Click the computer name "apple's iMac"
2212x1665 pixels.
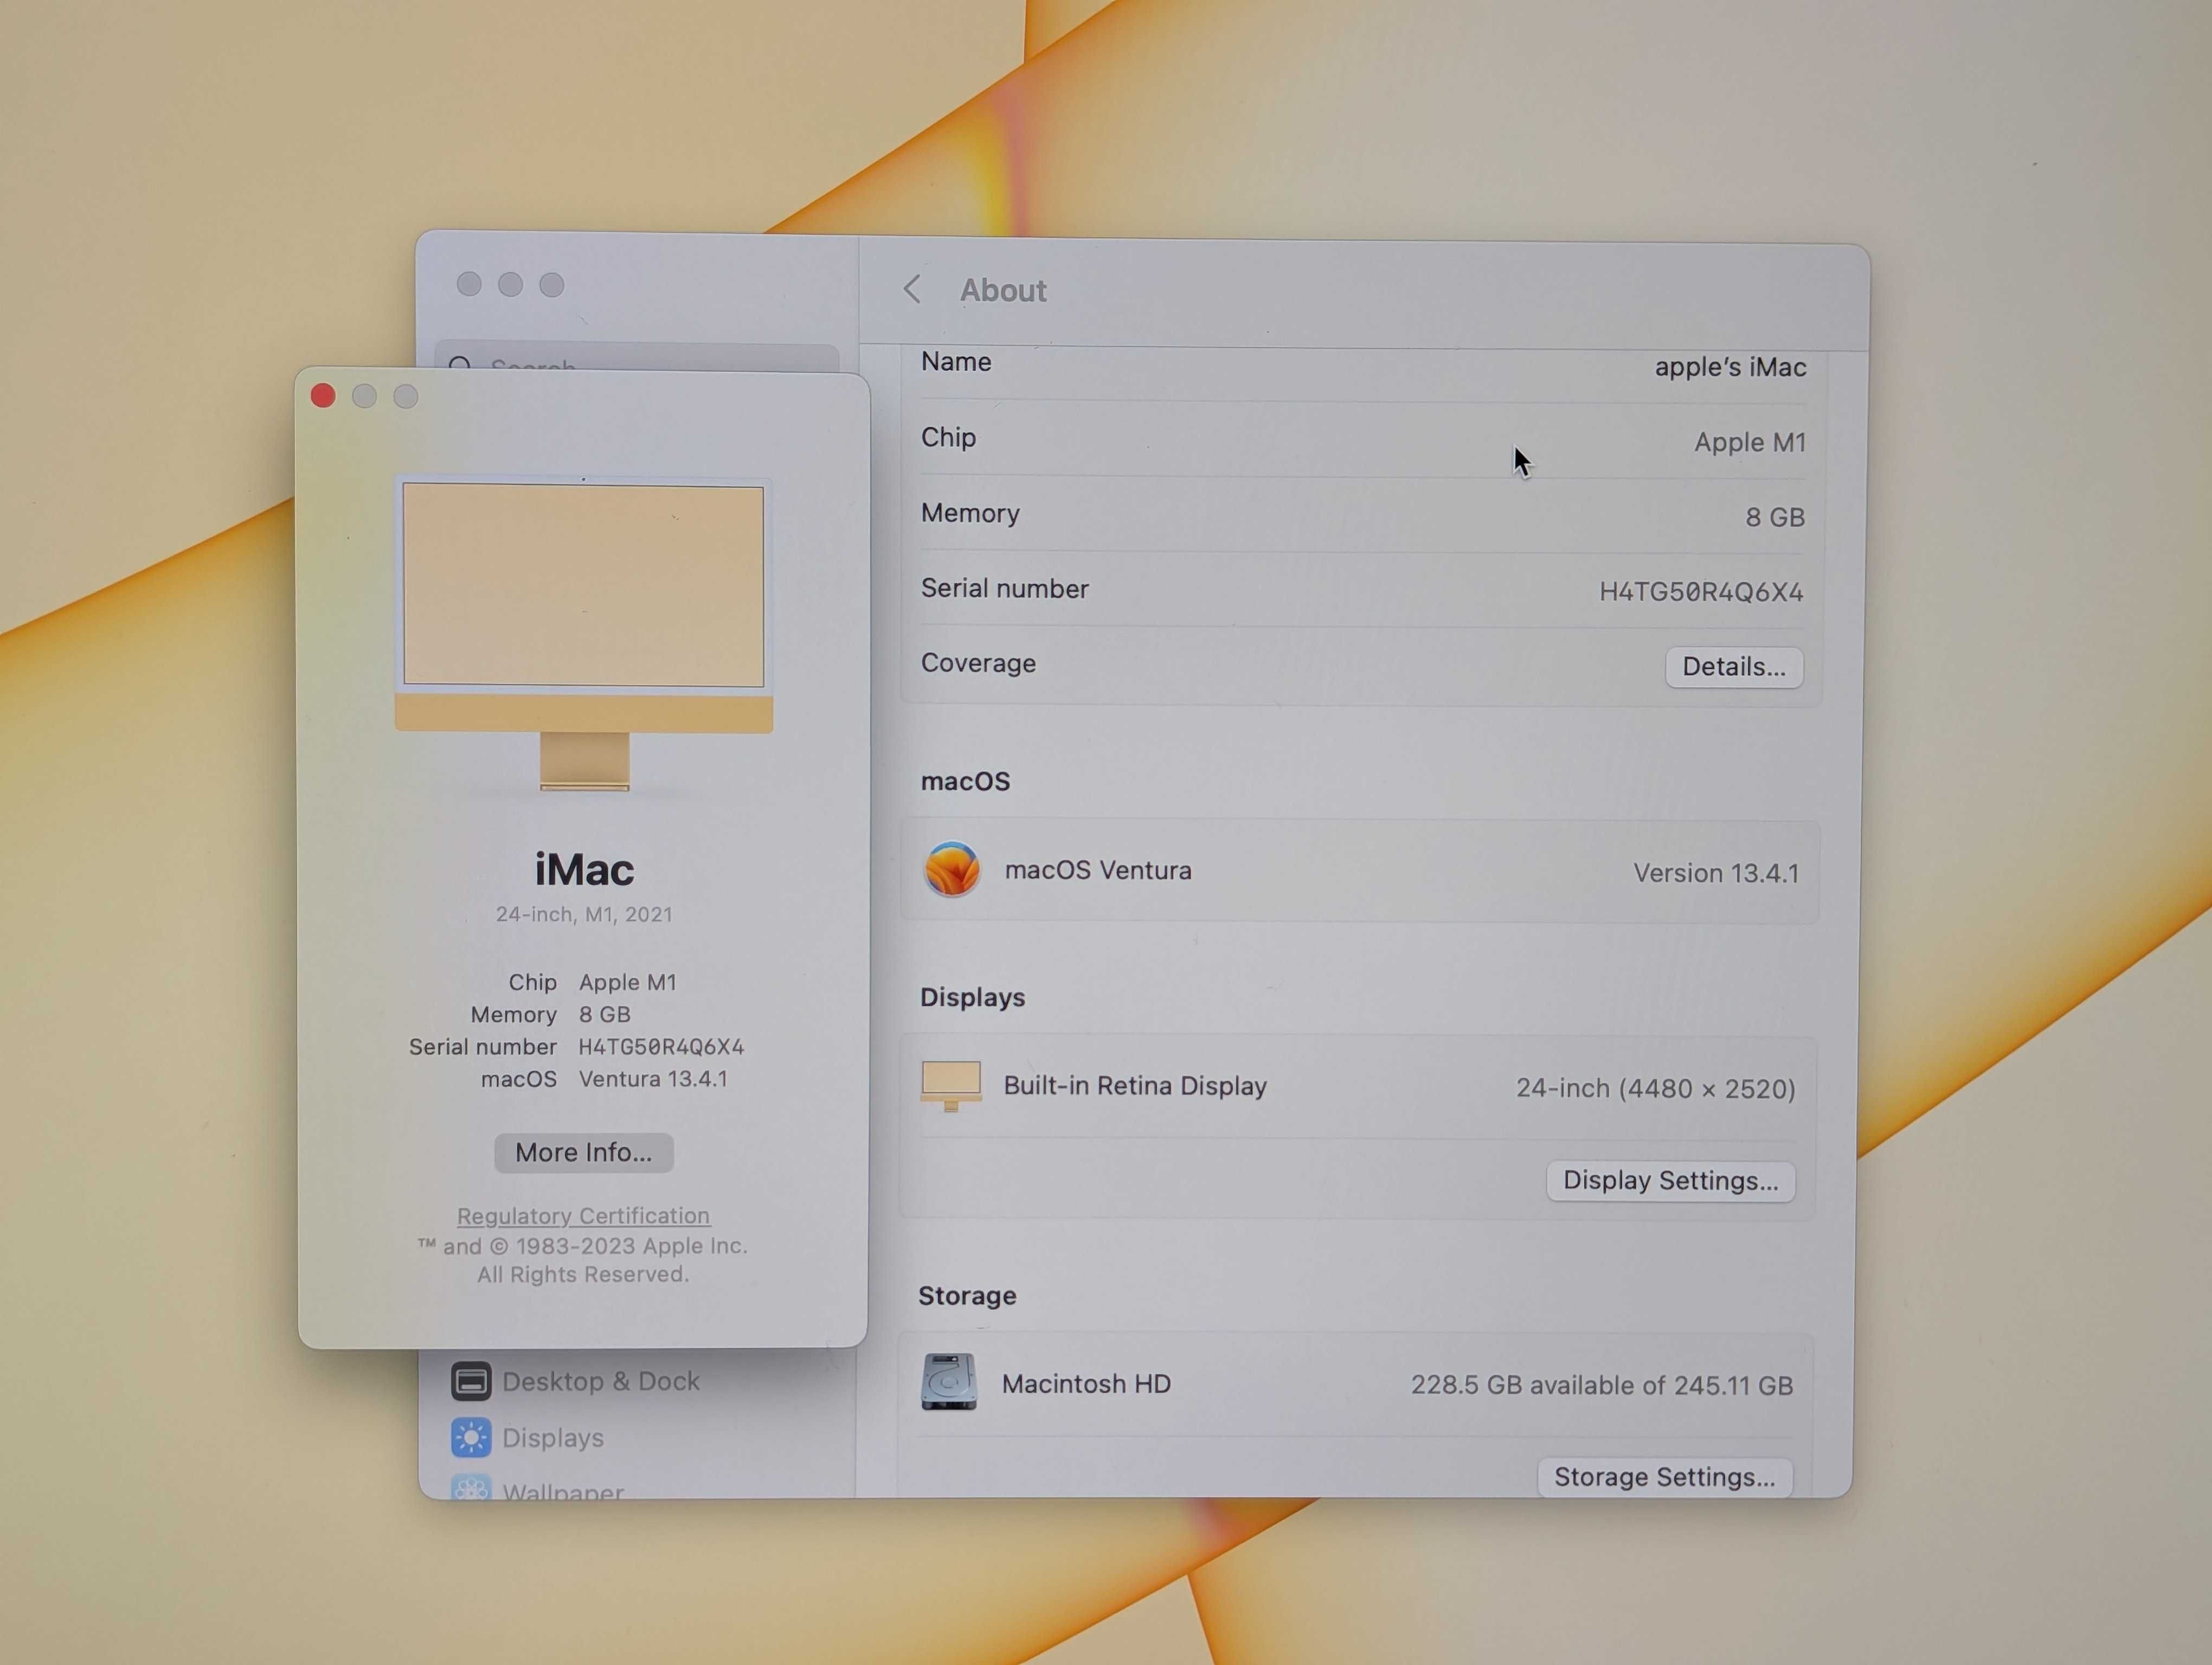point(1730,367)
